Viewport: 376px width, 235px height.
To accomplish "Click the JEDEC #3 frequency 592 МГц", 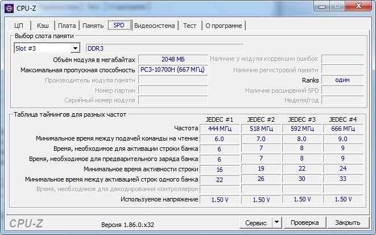I will coord(302,129).
